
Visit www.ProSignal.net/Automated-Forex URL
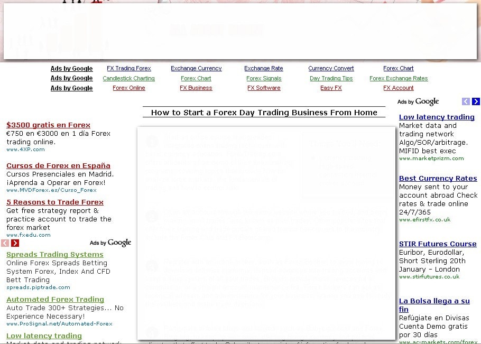[x=59, y=323]
